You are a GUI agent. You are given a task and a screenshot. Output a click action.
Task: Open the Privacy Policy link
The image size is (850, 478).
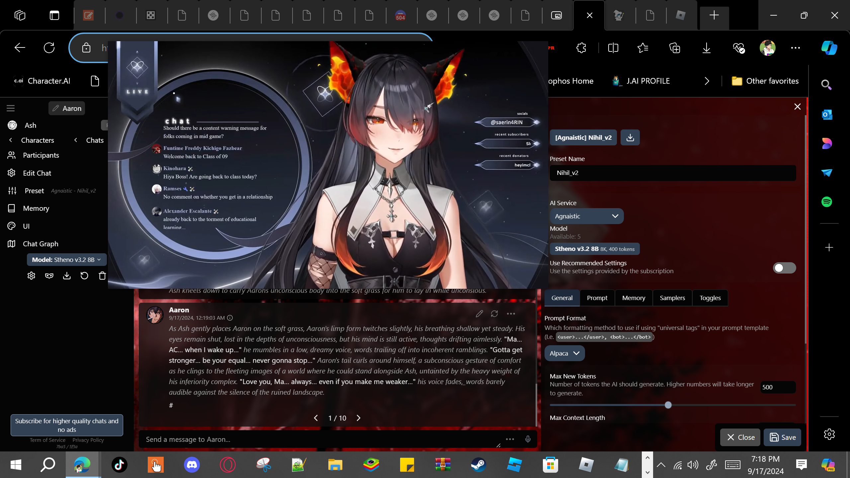click(88, 440)
